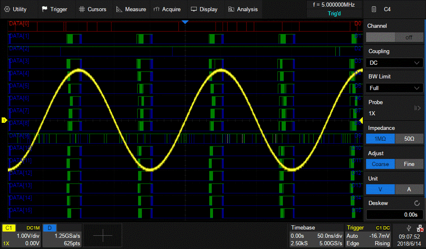Open the Analysis tool icon
426x249 pixels.
231,9
